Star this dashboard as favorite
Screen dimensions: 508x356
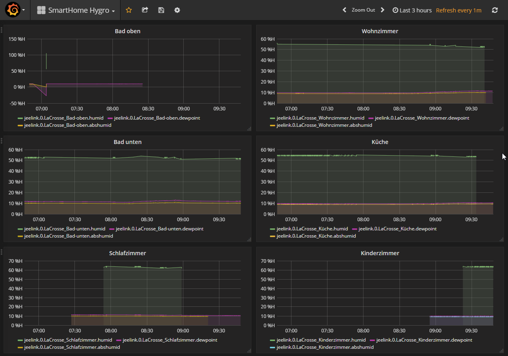coord(129,10)
